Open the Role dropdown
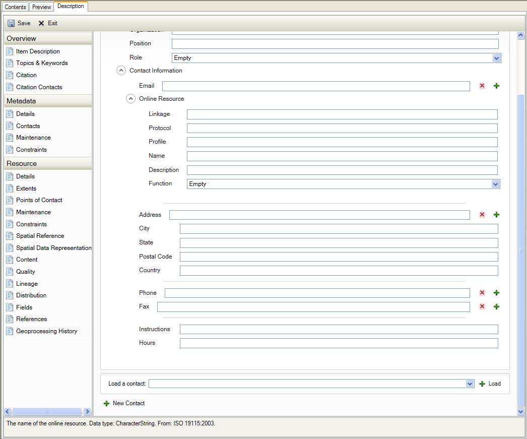The height and width of the screenshot is (439, 527). [x=497, y=58]
